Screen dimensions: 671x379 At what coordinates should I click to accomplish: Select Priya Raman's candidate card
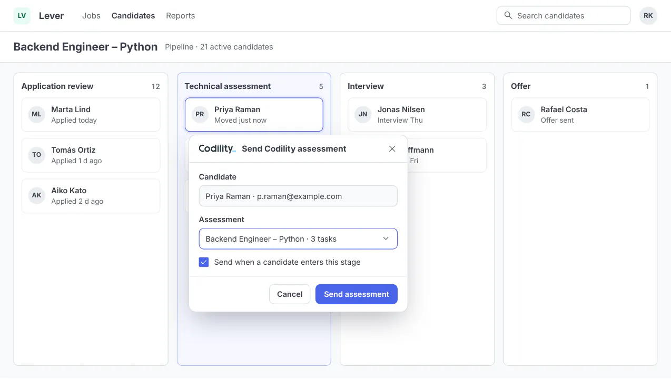click(254, 114)
